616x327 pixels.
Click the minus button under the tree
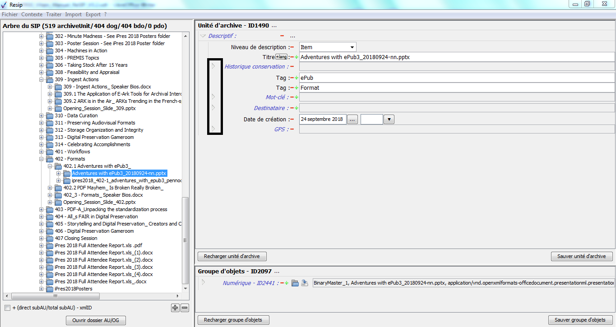click(185, 308)
